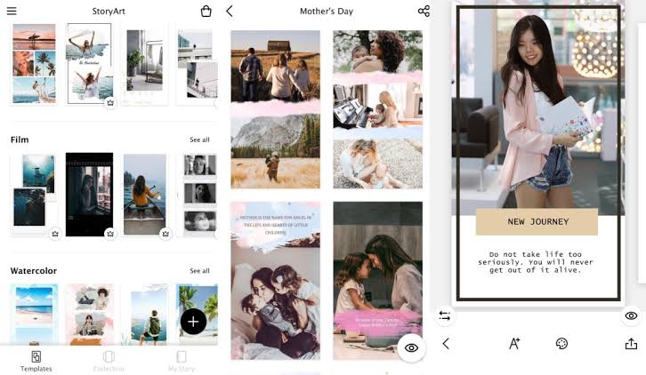The height and width of the screenshot is (375, 646).
Task: Tap the Templates tab icon
Action: (36, 356)
